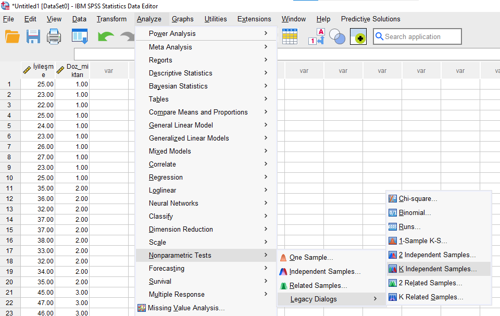Open the Transform menu

tap(111, 19)
